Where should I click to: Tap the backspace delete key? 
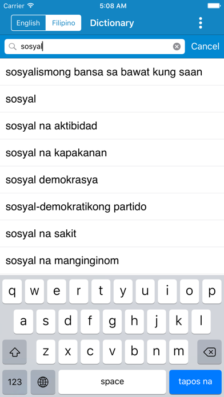209,352
